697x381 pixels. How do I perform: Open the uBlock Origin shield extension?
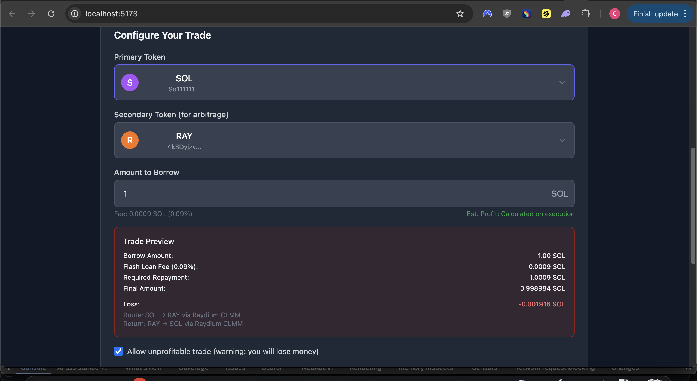click(507, 14)
